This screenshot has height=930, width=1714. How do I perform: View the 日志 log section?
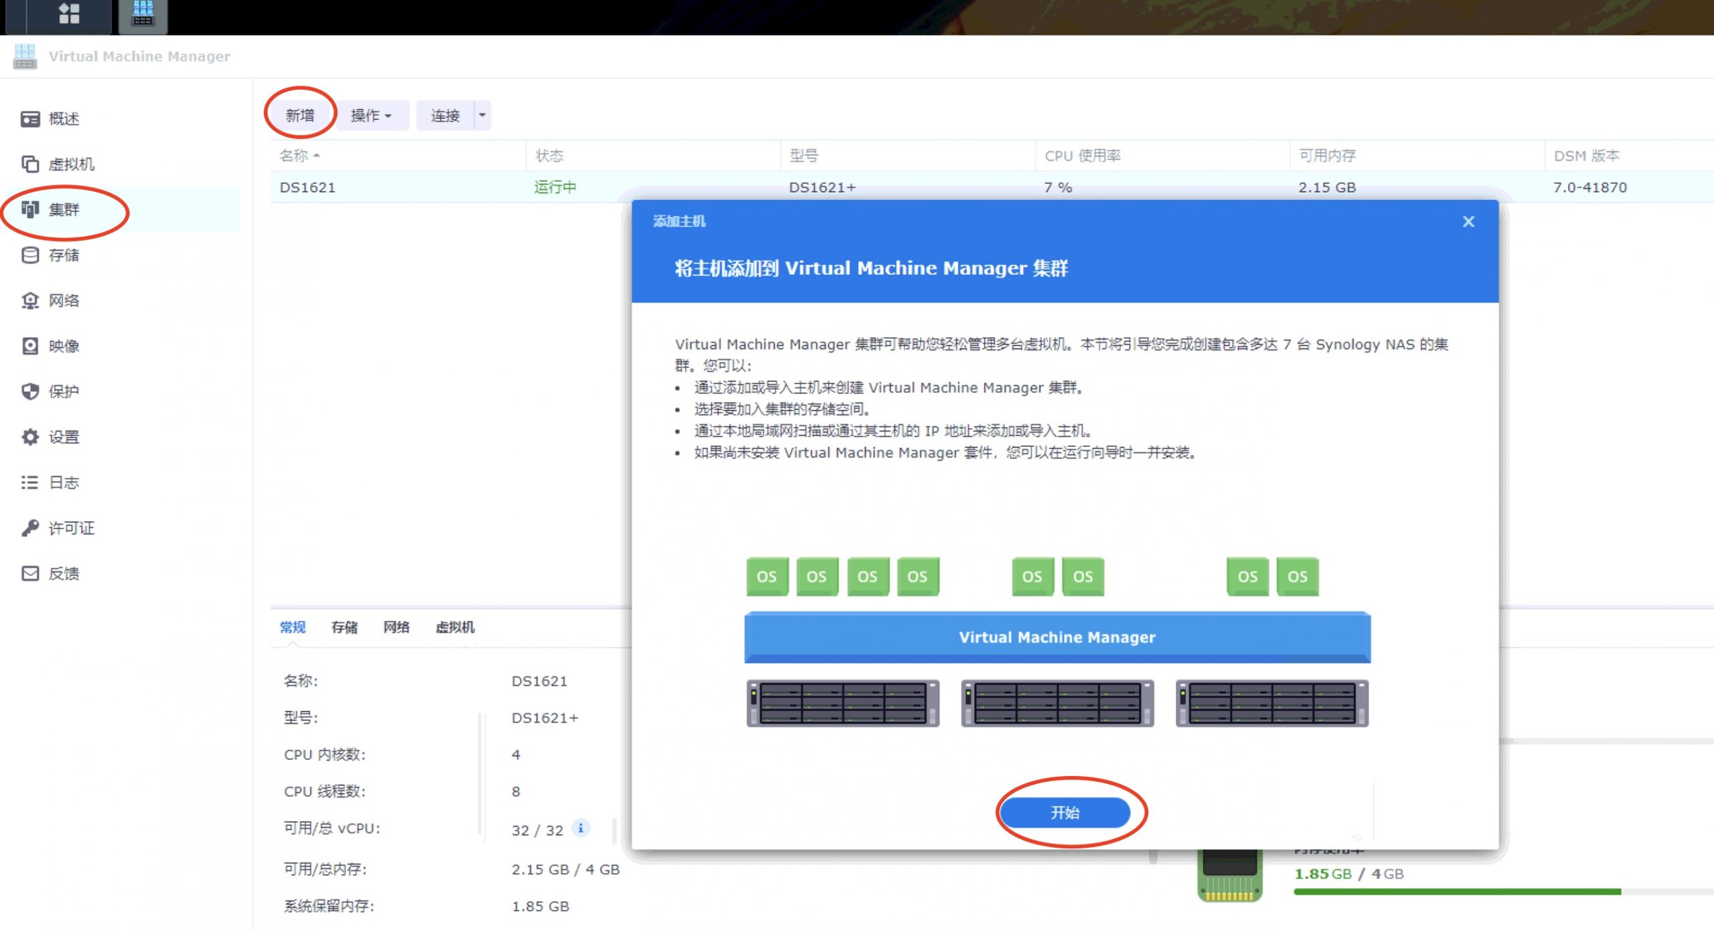click(x=64, y=483)
